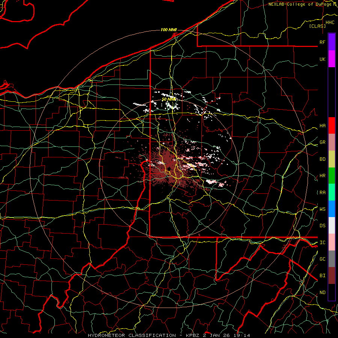Click the GC gray legend swatch
The height and width of the screenshot is (338, 338).
[x=332, y=259]
